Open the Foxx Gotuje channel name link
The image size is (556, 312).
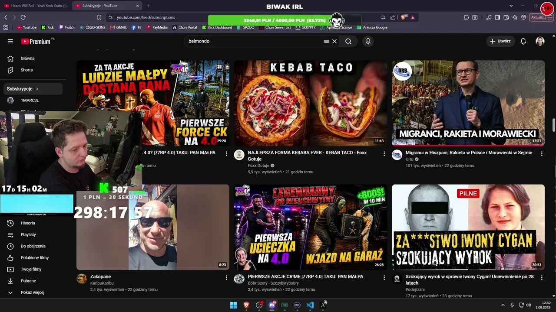[x=258, y=166]
